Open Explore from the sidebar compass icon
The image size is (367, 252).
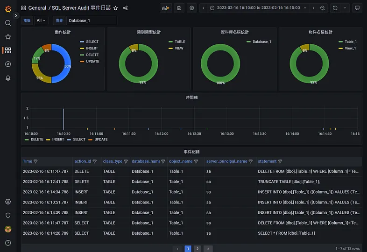8,64
